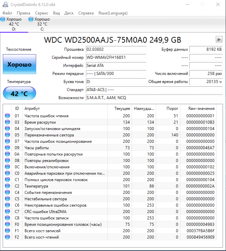This screenshot has height=251, width=226.
Task: Open the Правка menu
Action: coord(24,13)
